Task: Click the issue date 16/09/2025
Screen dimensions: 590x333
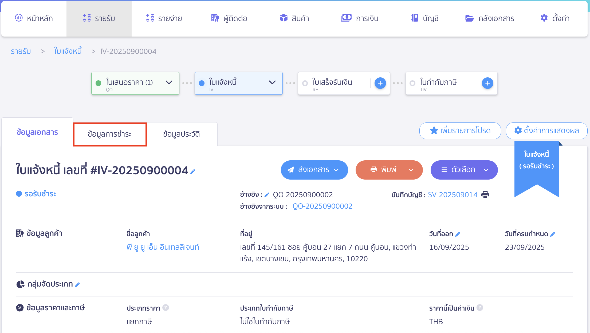Action: (x=449, y=247)
